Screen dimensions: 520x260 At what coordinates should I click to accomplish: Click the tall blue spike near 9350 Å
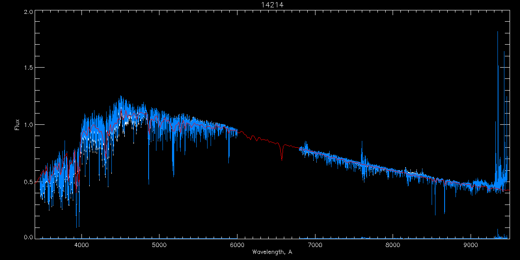click(497, 108)
